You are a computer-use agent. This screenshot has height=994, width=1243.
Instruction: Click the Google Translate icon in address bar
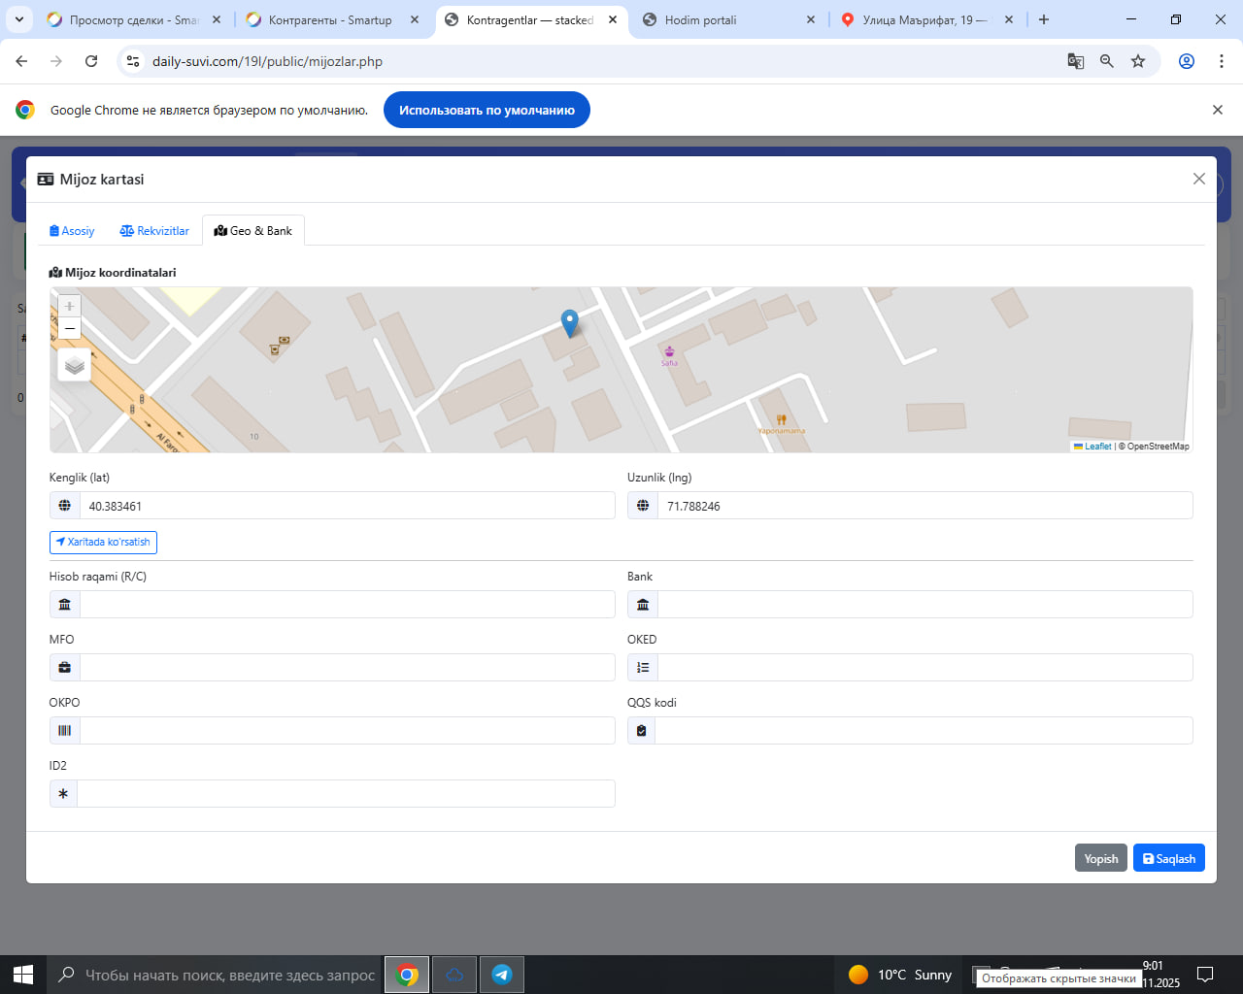pyautogui.click(x=1075, y=61)
